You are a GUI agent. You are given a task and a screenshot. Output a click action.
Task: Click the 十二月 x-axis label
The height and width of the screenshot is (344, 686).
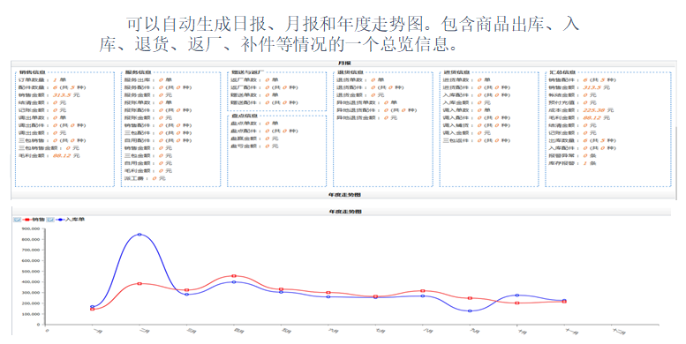click(x=618, y=332)
